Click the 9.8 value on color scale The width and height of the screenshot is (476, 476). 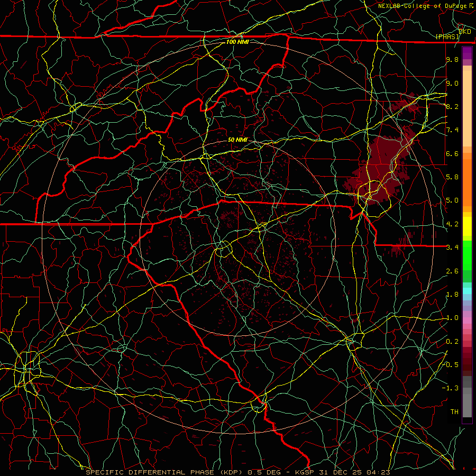452,59
